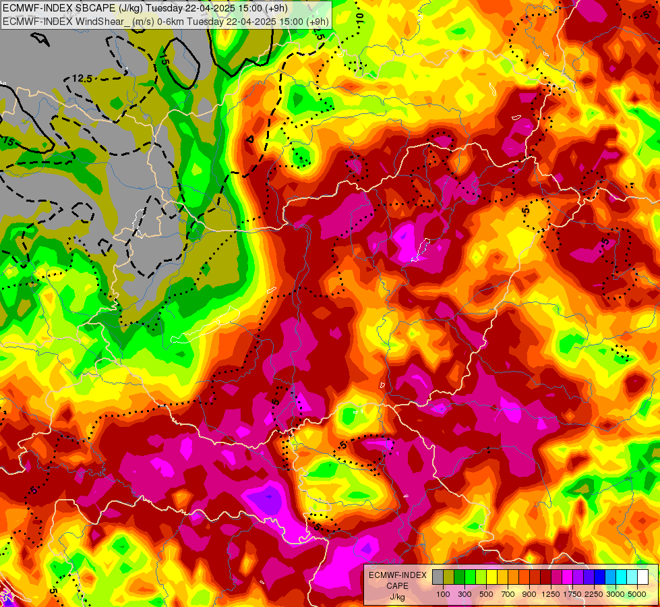
Task: Click the legend value 1750
Action: 572,594
